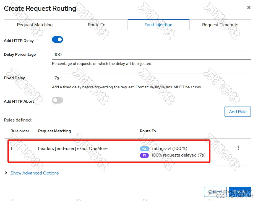Enable the Add HTTP Abort switch
The height and width of the screenshot is (201, 258).
(x=58, y=100)
